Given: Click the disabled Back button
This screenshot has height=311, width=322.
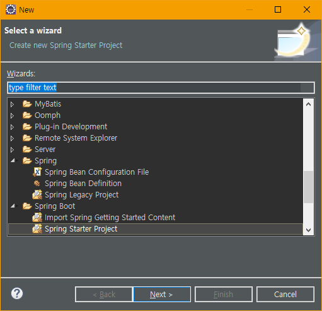Looking at the screenshot, I should pyautogui.click(x=104, y=294).
